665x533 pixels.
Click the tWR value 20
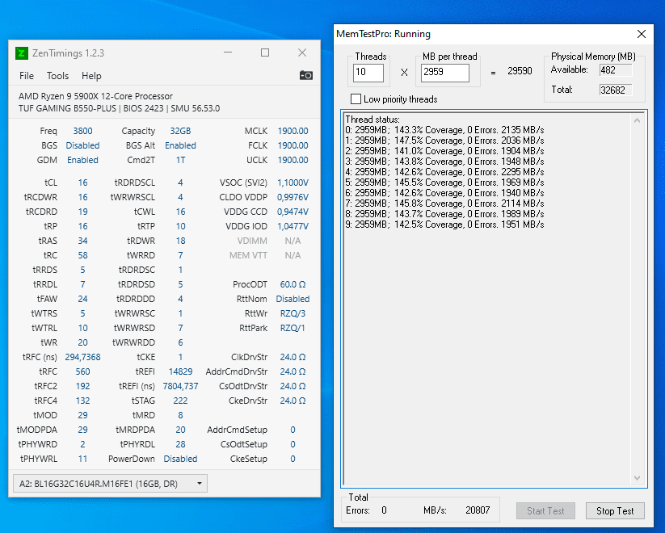pyautogui.click(x=82, y=342)
